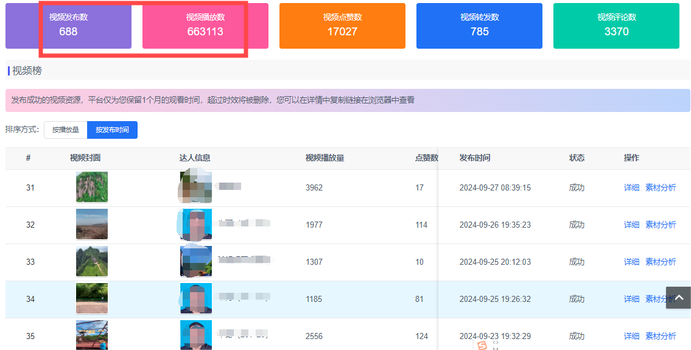Open 详细 link for row 31
Screen dimensions: 691x350
click(631, 187)
